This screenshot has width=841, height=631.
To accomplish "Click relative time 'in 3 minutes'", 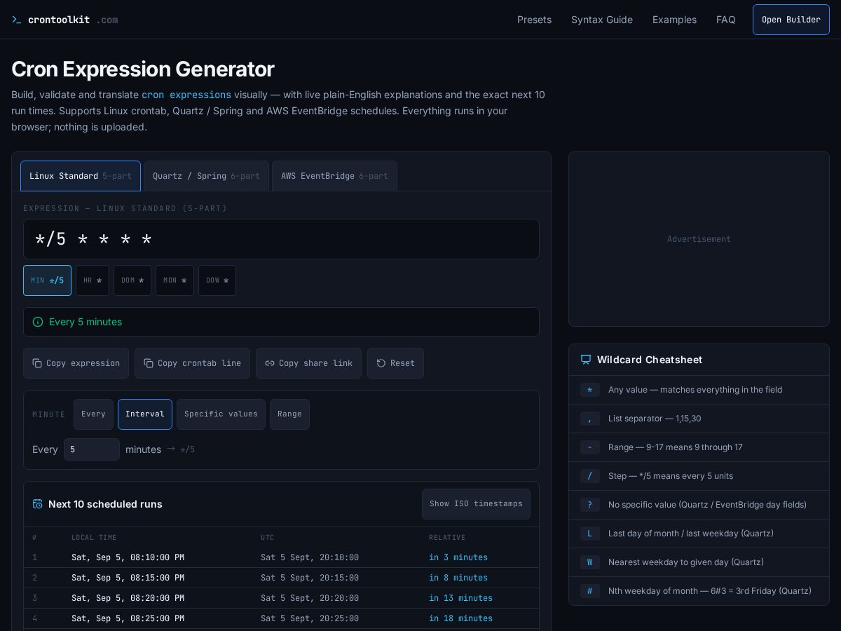I will [458, 557].
